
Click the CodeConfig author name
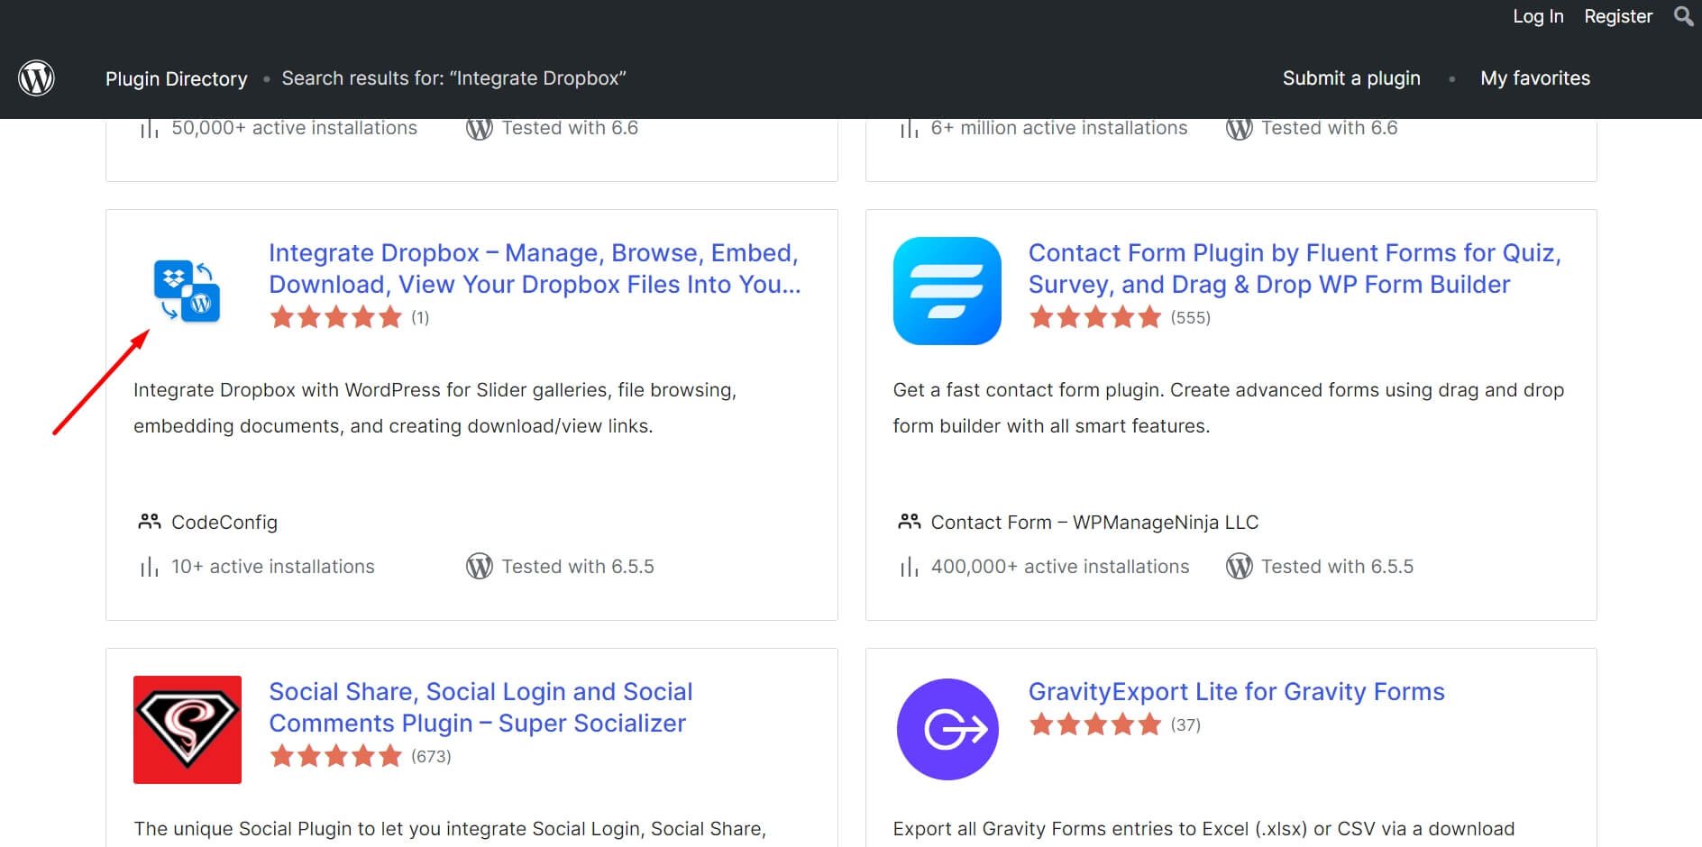pos(224,523)
